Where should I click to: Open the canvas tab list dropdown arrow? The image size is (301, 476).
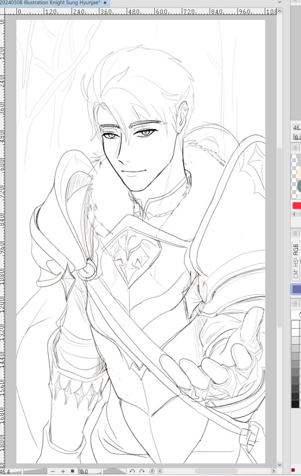click(280, 2)
